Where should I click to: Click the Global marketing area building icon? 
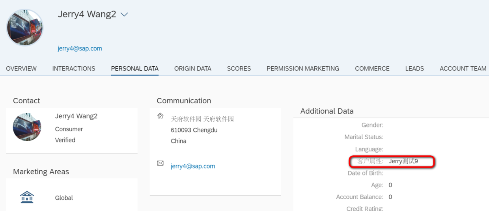[27, 197]
